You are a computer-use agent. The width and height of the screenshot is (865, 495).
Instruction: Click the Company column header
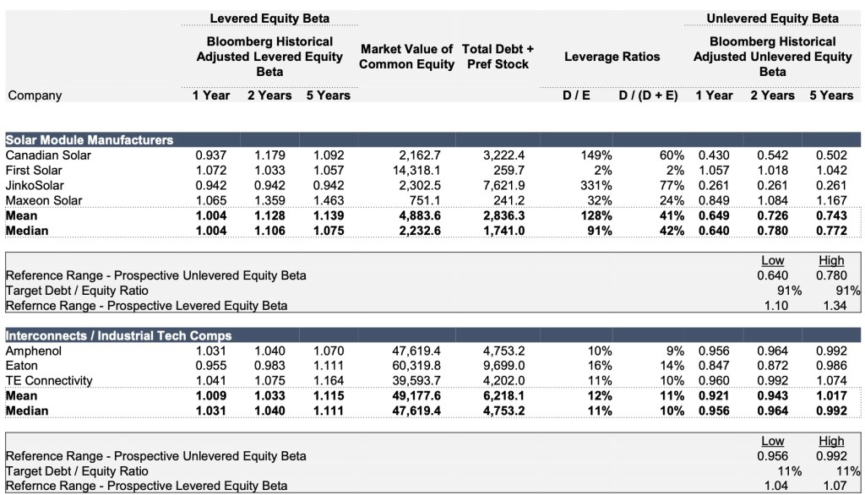pyautogui.click(x=35, y=95)
